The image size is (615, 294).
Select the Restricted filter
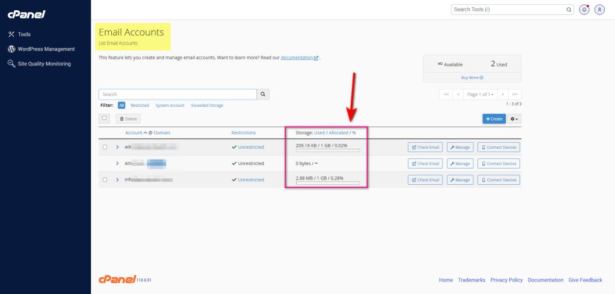(139, 106)
